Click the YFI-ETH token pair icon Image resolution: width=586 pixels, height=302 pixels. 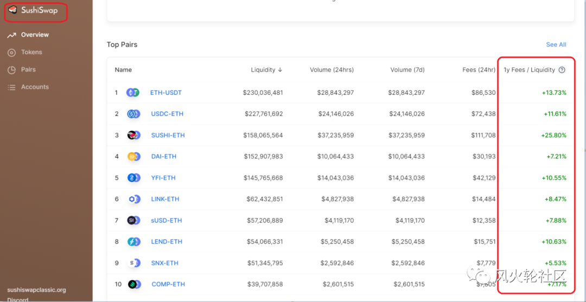[133, 178]
